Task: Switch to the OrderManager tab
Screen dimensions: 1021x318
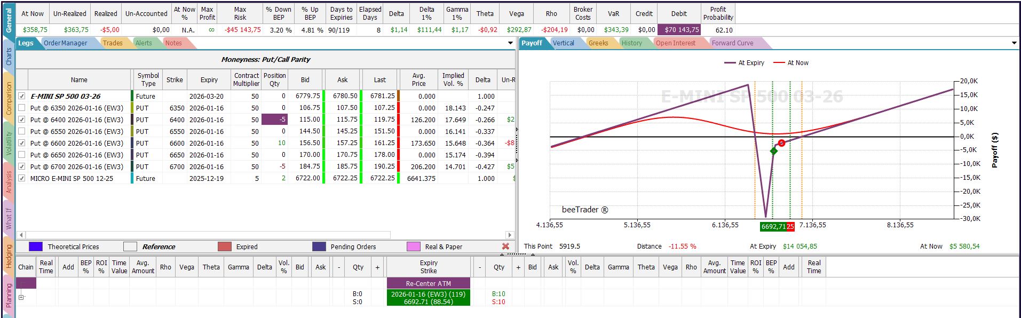Action: [65, 43]
